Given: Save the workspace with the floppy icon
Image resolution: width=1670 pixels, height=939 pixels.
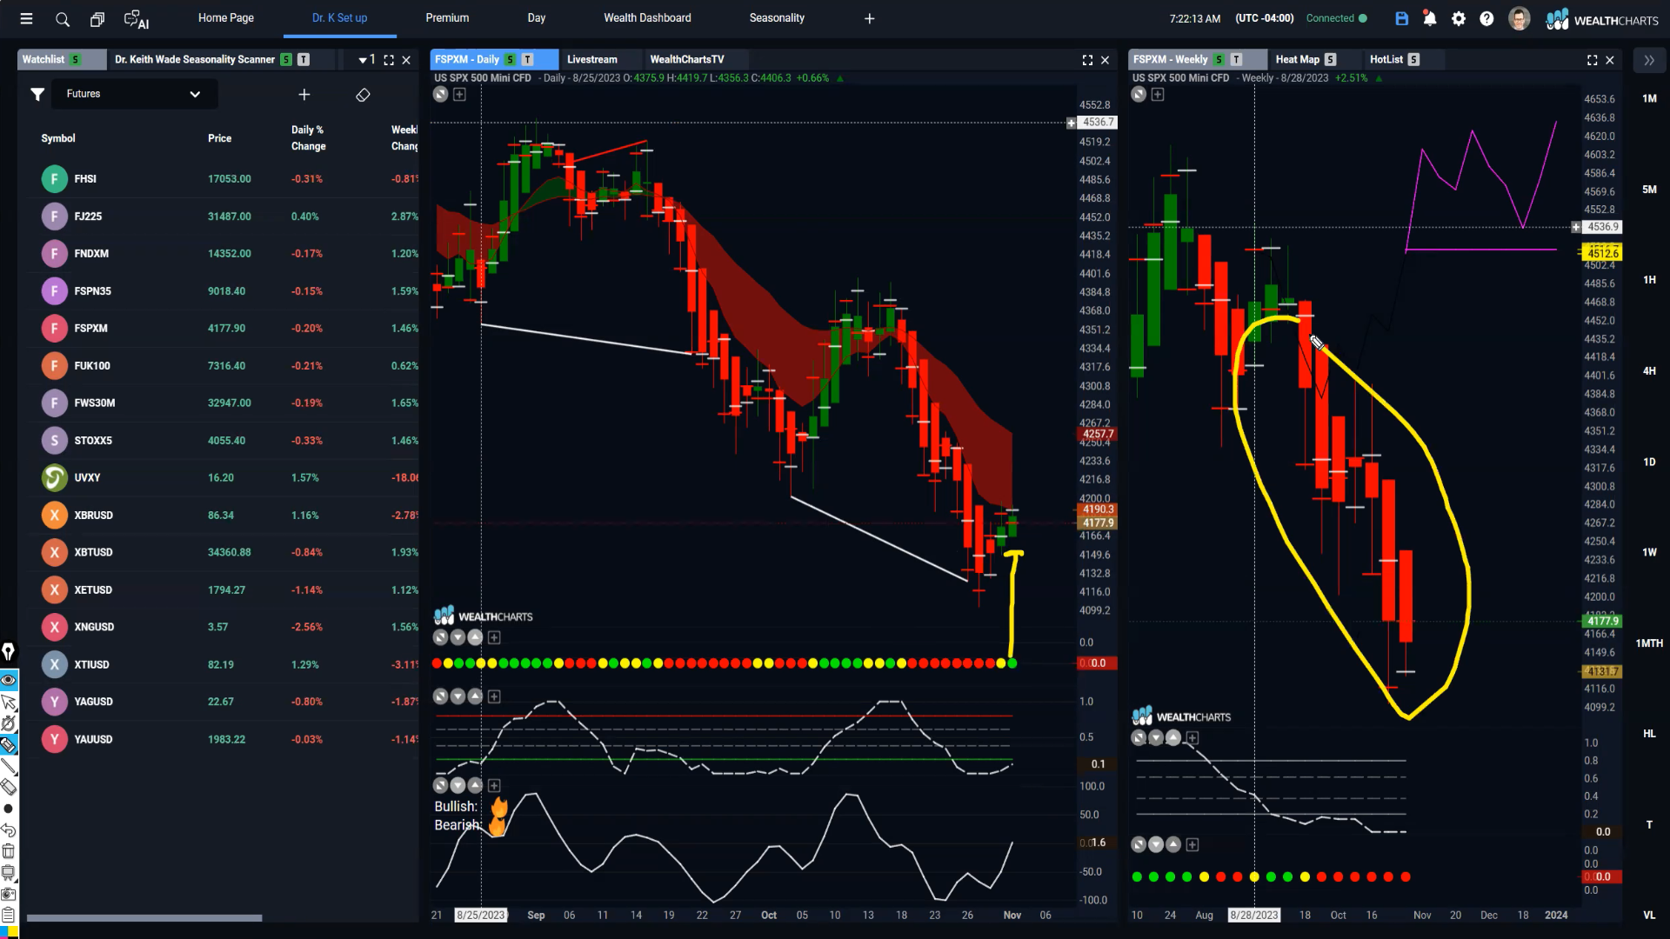Looking at the screenshot, I should (x=1402, y=18).
